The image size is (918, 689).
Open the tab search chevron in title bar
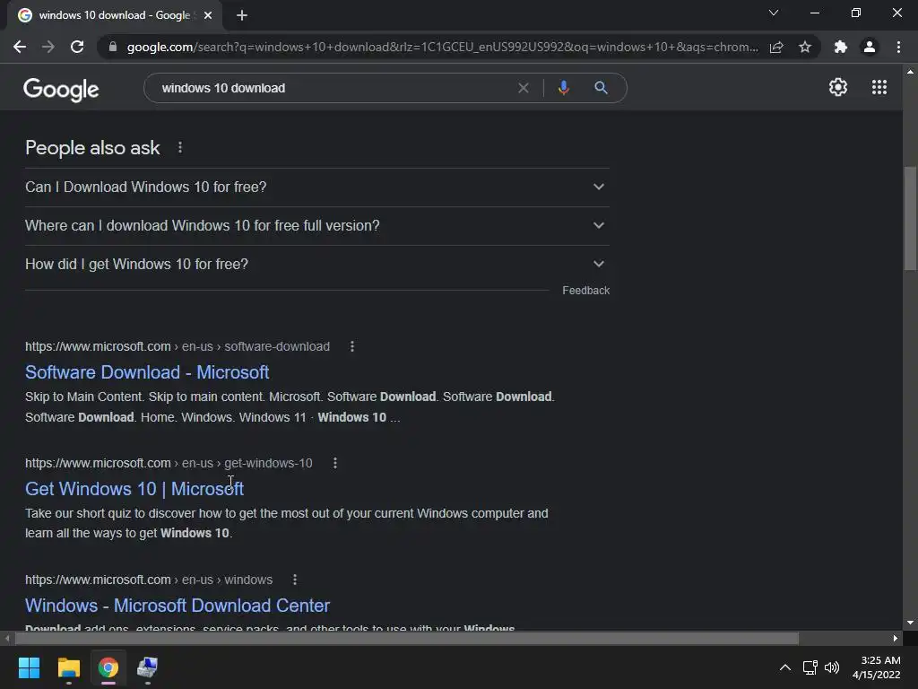click(774, 13)
